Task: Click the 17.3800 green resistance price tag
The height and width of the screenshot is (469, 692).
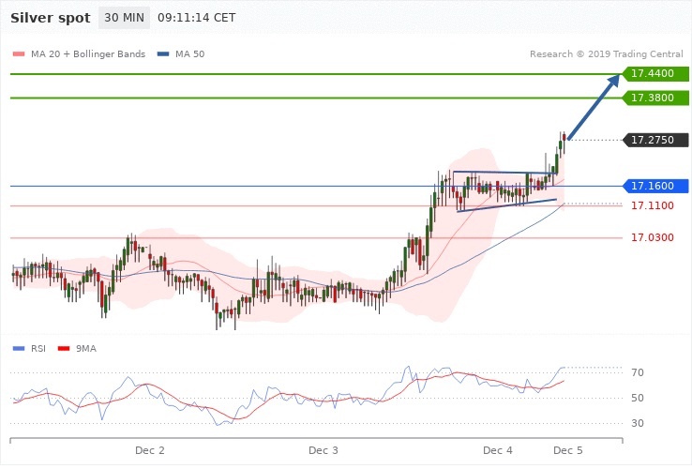Action: [655, 98]
